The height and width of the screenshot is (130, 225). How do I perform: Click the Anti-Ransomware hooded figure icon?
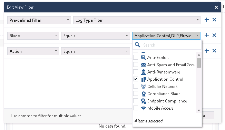coord(143,72)
